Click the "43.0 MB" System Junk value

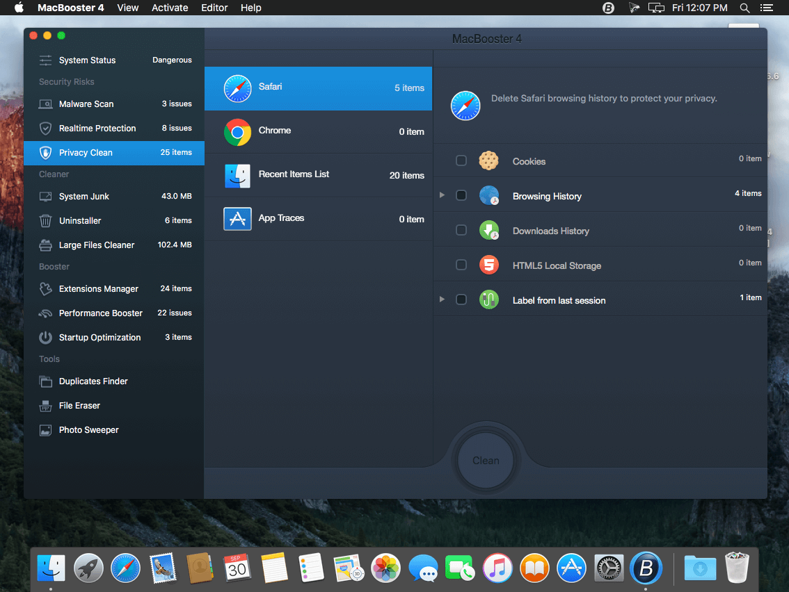177,196
